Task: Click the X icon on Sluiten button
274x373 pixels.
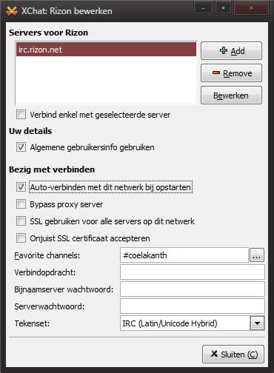Action: [214, 354]
